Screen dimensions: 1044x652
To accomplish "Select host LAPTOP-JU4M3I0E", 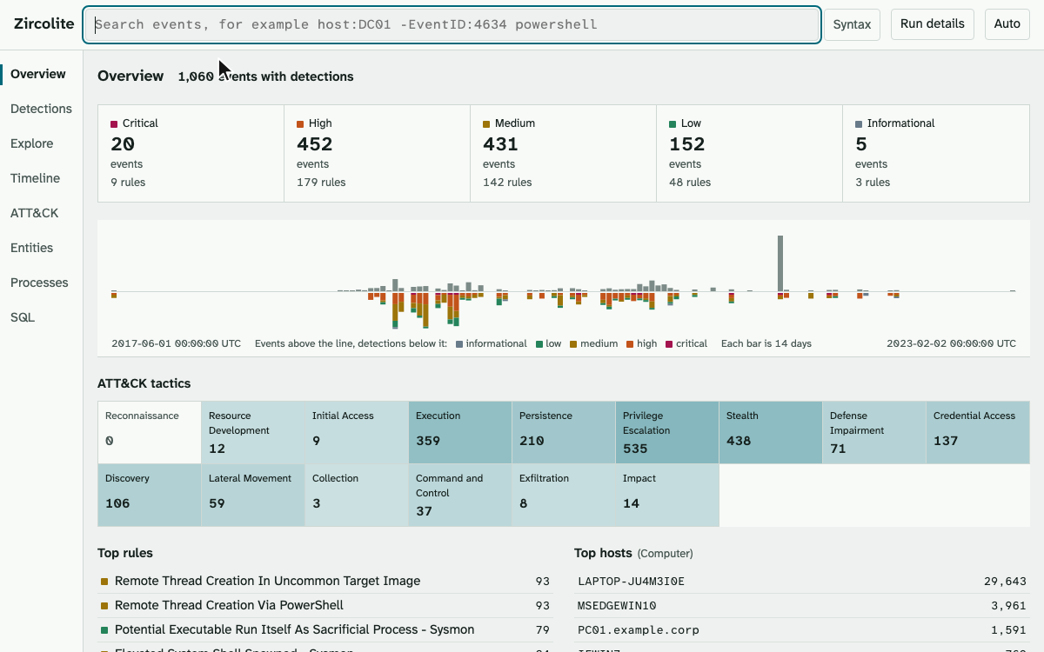I will tap(802, 581).
